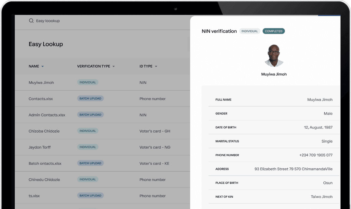Viewport: 351px width, 209px height.
Task: Click the COMPLETED status badge
Action: 274,31
